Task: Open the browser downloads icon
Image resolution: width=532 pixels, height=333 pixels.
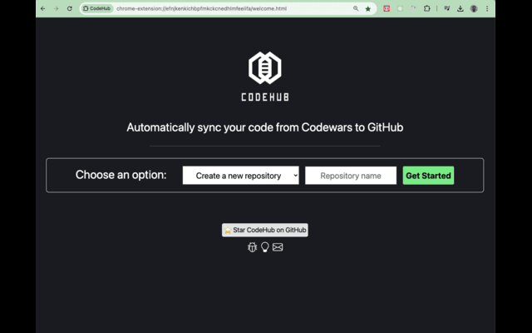Action: click(459, 8)
